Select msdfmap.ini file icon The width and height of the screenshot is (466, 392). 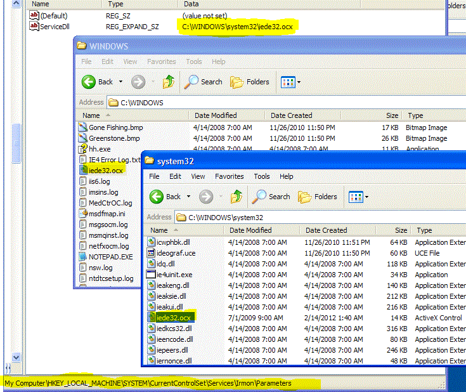(83, 214)
